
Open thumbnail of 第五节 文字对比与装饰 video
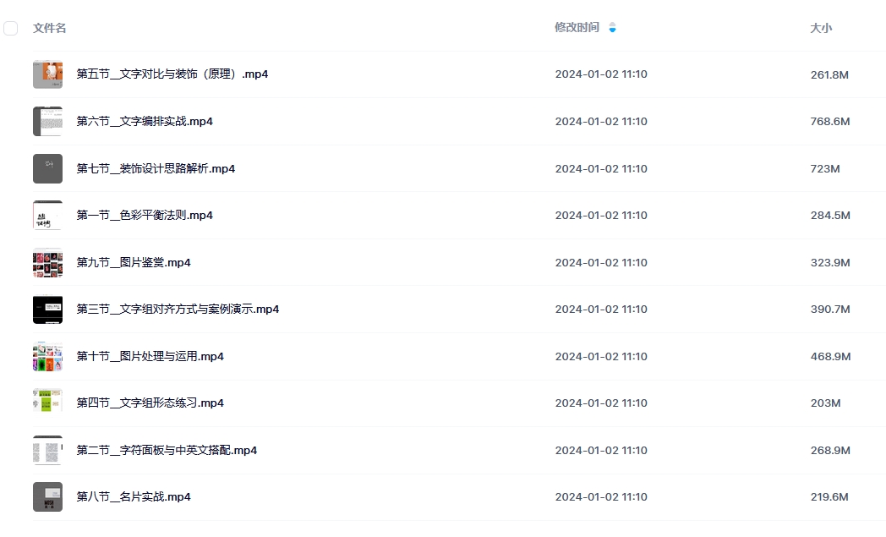(48, 74)
